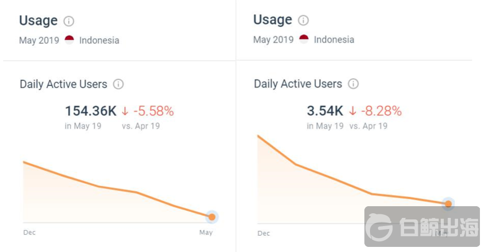This screenshot has width=485, height=252.
Task: Click the Indonesia flag in the right panel
Action: (x=304, y=39)
